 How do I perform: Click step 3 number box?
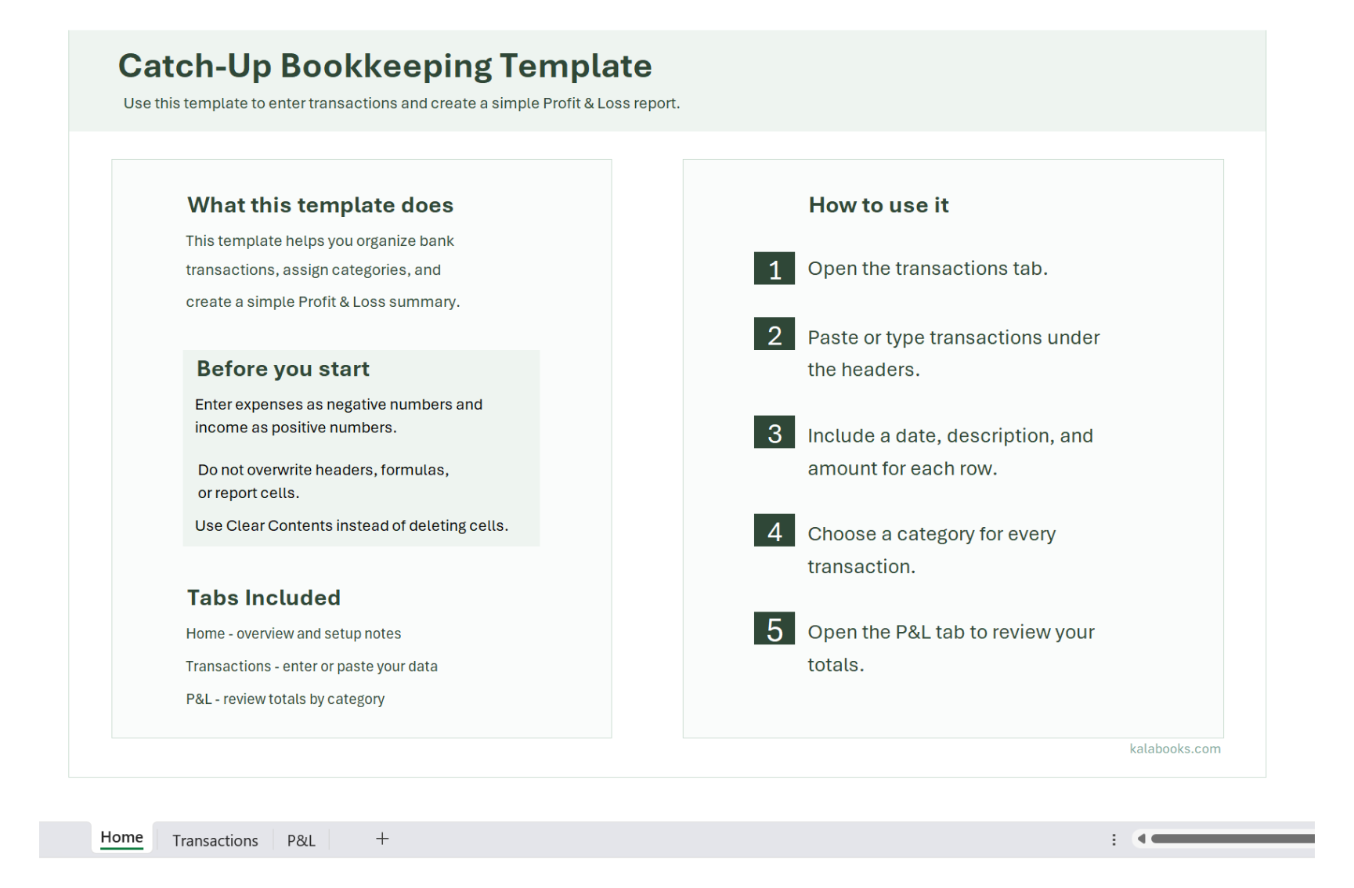coord(774,432)
